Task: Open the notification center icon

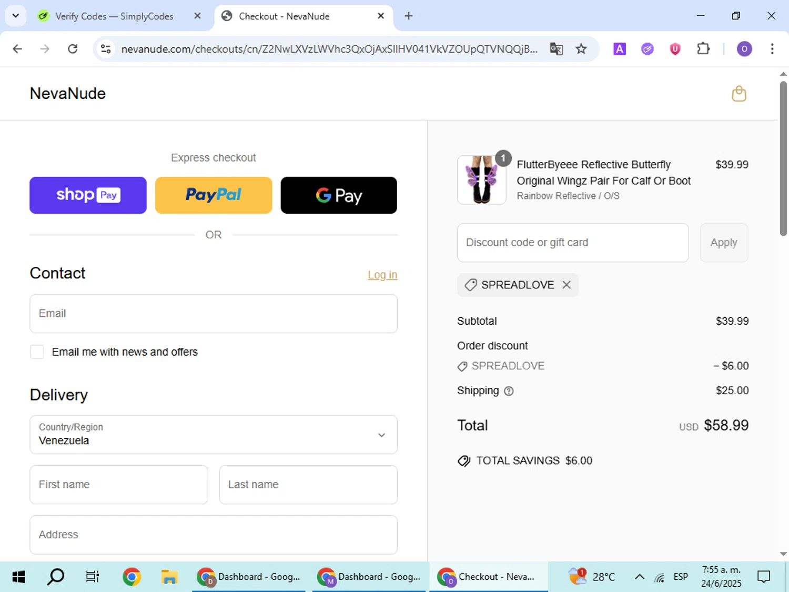Action: [764, 577]
